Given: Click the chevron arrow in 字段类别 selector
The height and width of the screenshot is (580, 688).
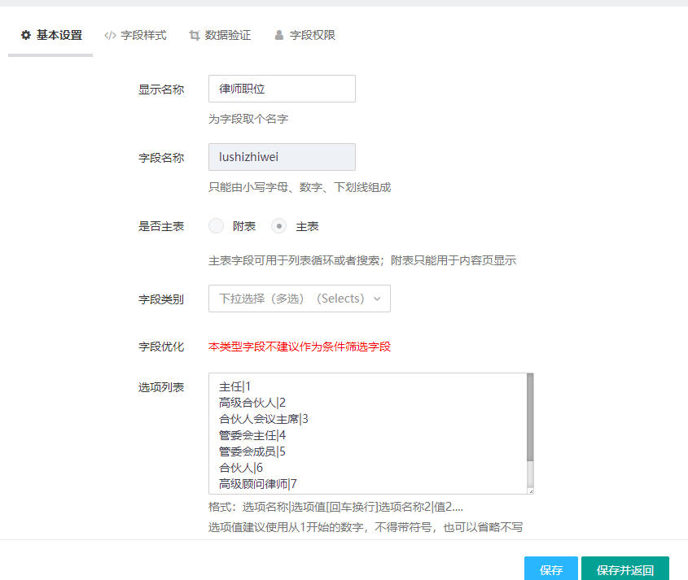Looking at the screenshot, I should 377,299.
